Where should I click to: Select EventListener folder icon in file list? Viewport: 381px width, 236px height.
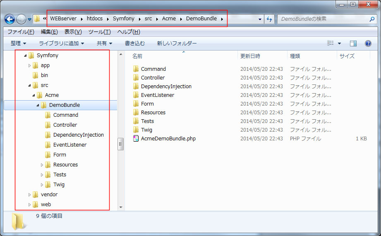tap(136, 95)
